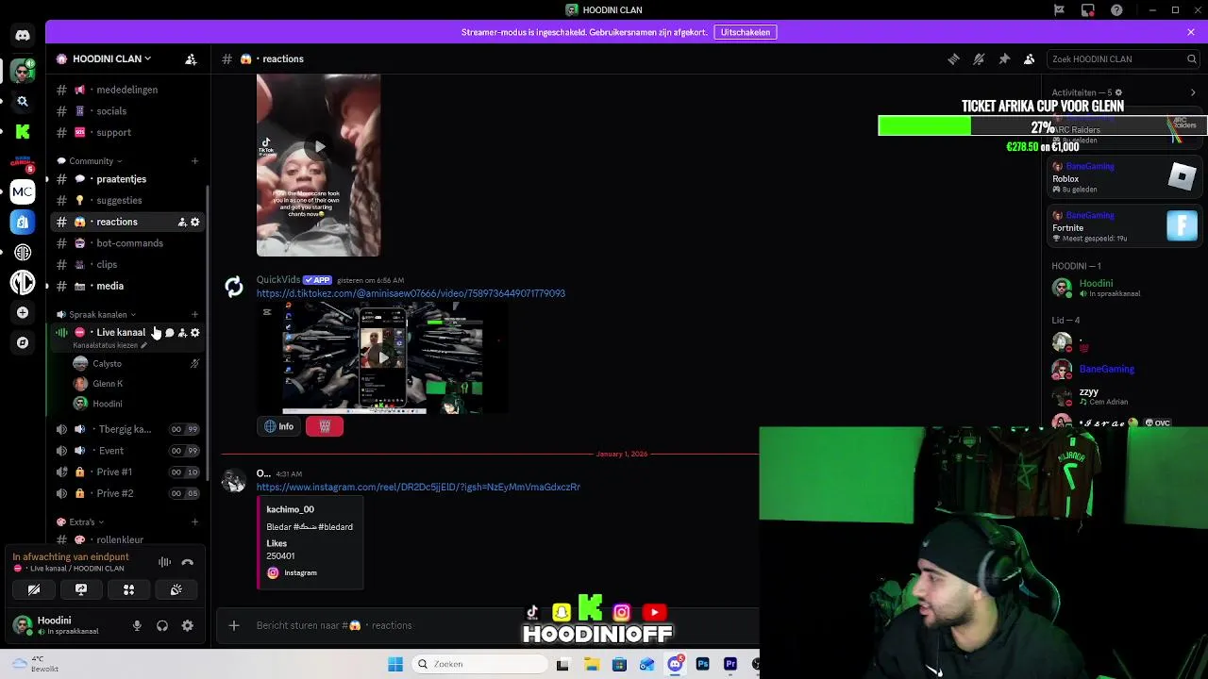1208x679 pixels.
Task: Start an activity in voice panel
Action: [x=128, y=589]
